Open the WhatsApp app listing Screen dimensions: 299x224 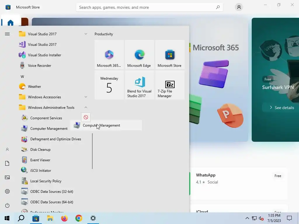pyautogui.click(x=239, y=183)
